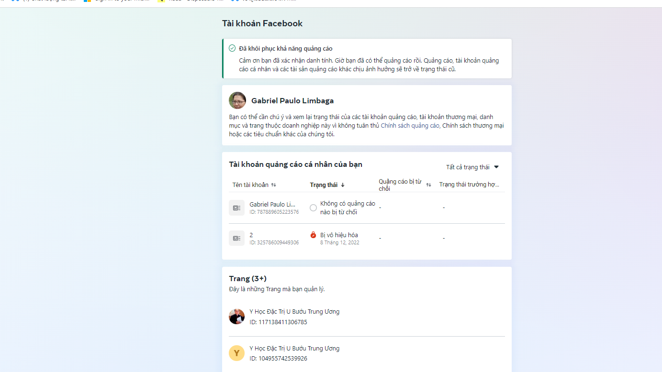Click the page name above ID 104955742539926
The image size is (662, 372).
[x=294, y=349]
